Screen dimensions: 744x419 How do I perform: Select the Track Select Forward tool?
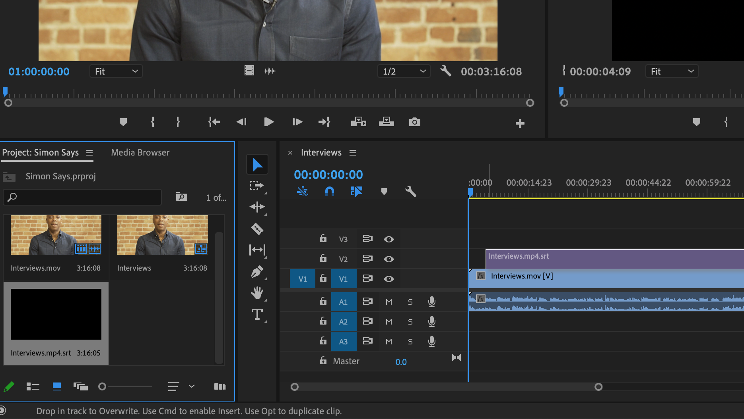(257, 185)
